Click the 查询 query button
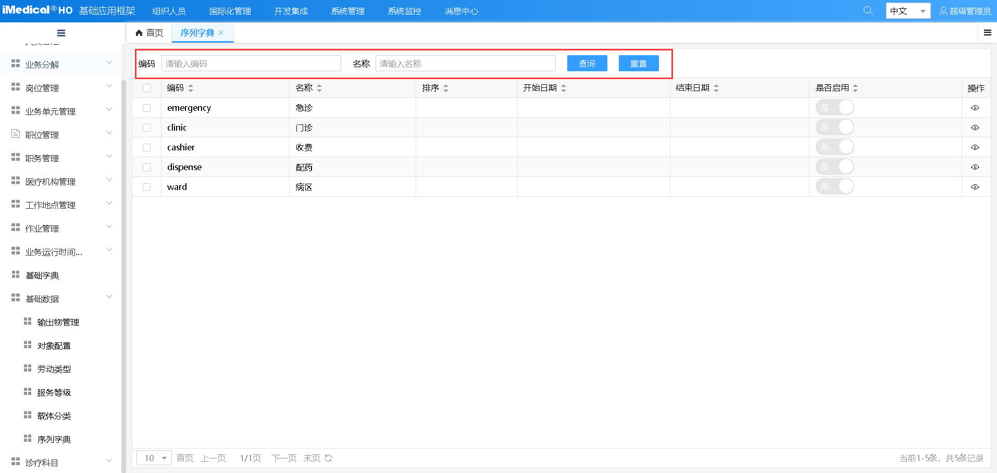997x473 pixels. 587,63
